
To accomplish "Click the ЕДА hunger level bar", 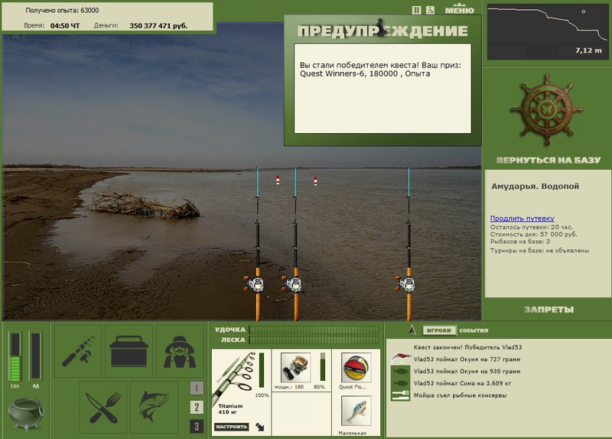I will coord(15,356).
